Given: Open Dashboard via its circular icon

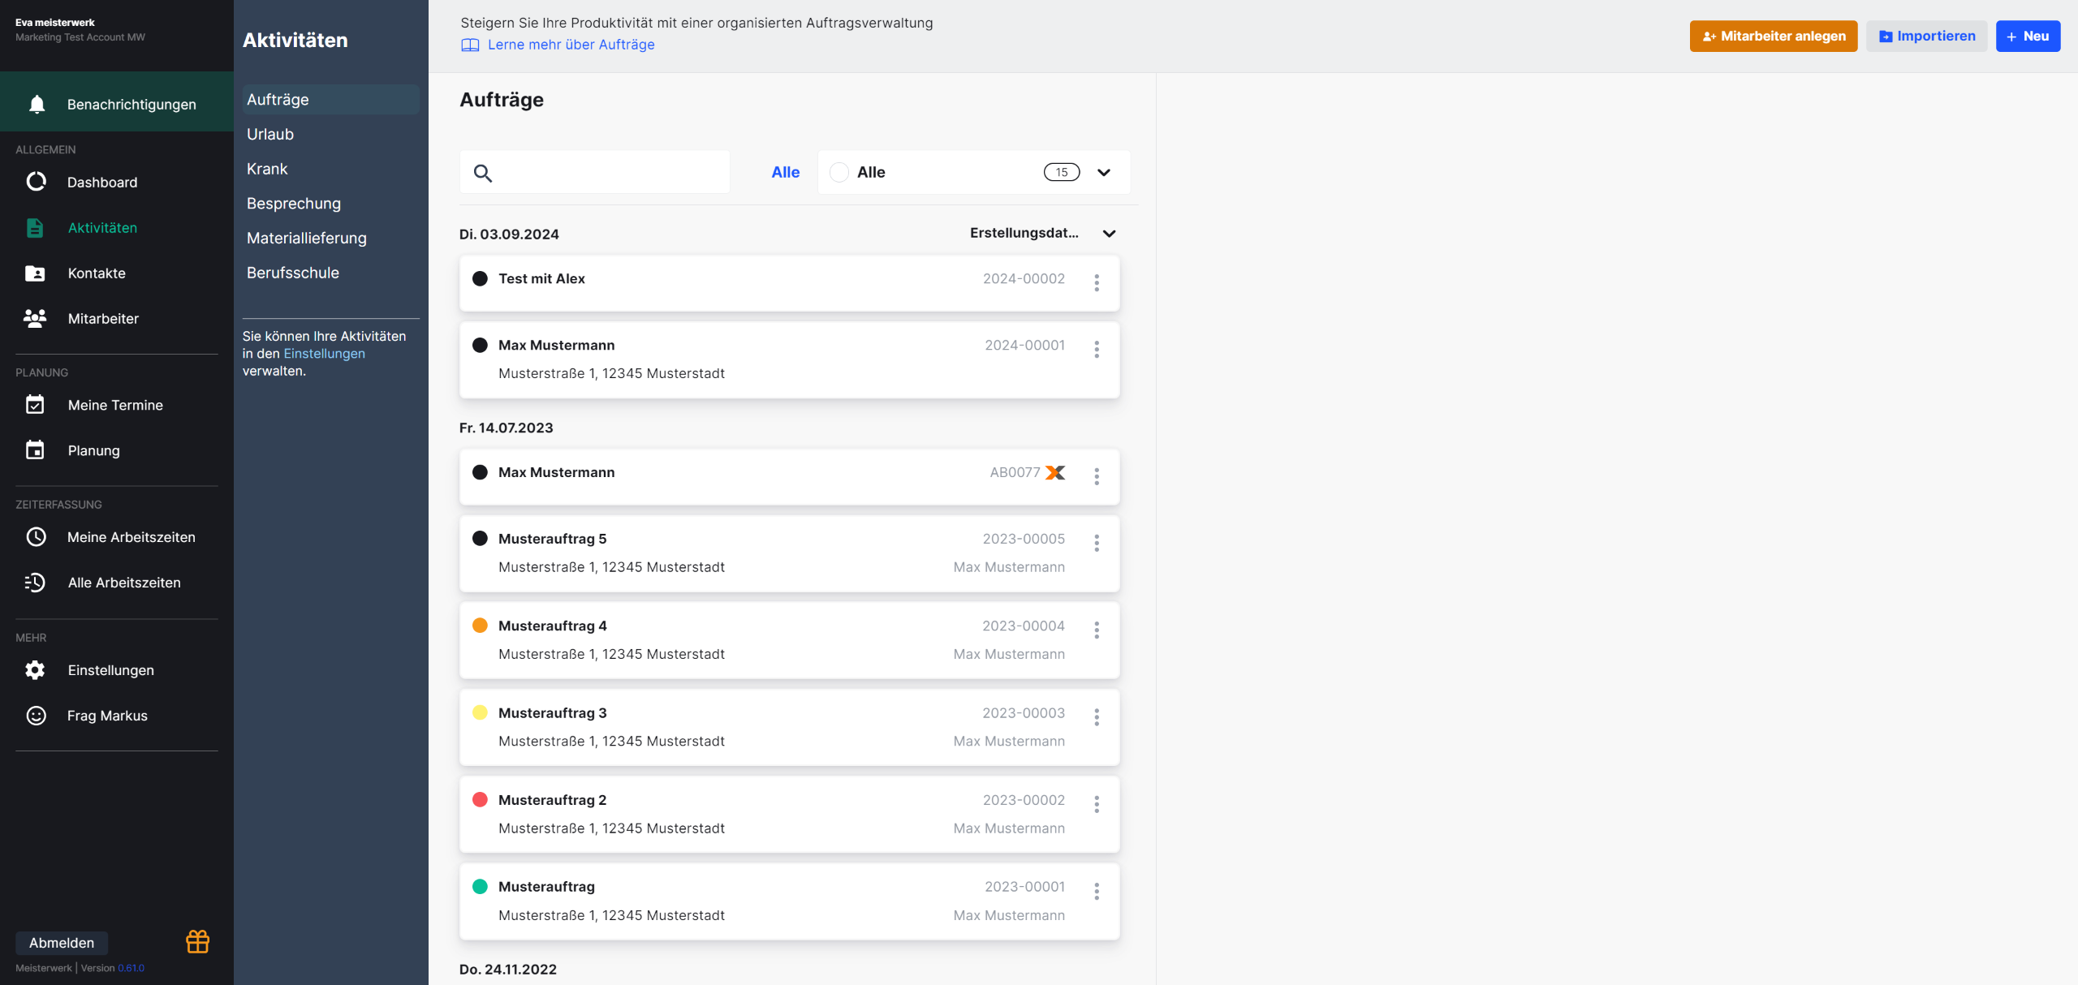Looking at the screenshot, I should [x=37, y=182].
